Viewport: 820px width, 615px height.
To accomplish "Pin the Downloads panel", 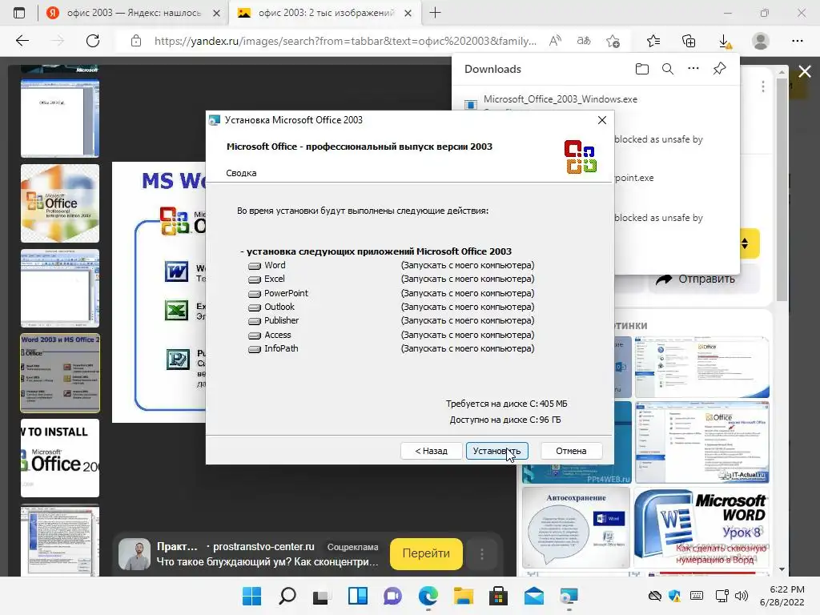I will click(x=720, y=69).
